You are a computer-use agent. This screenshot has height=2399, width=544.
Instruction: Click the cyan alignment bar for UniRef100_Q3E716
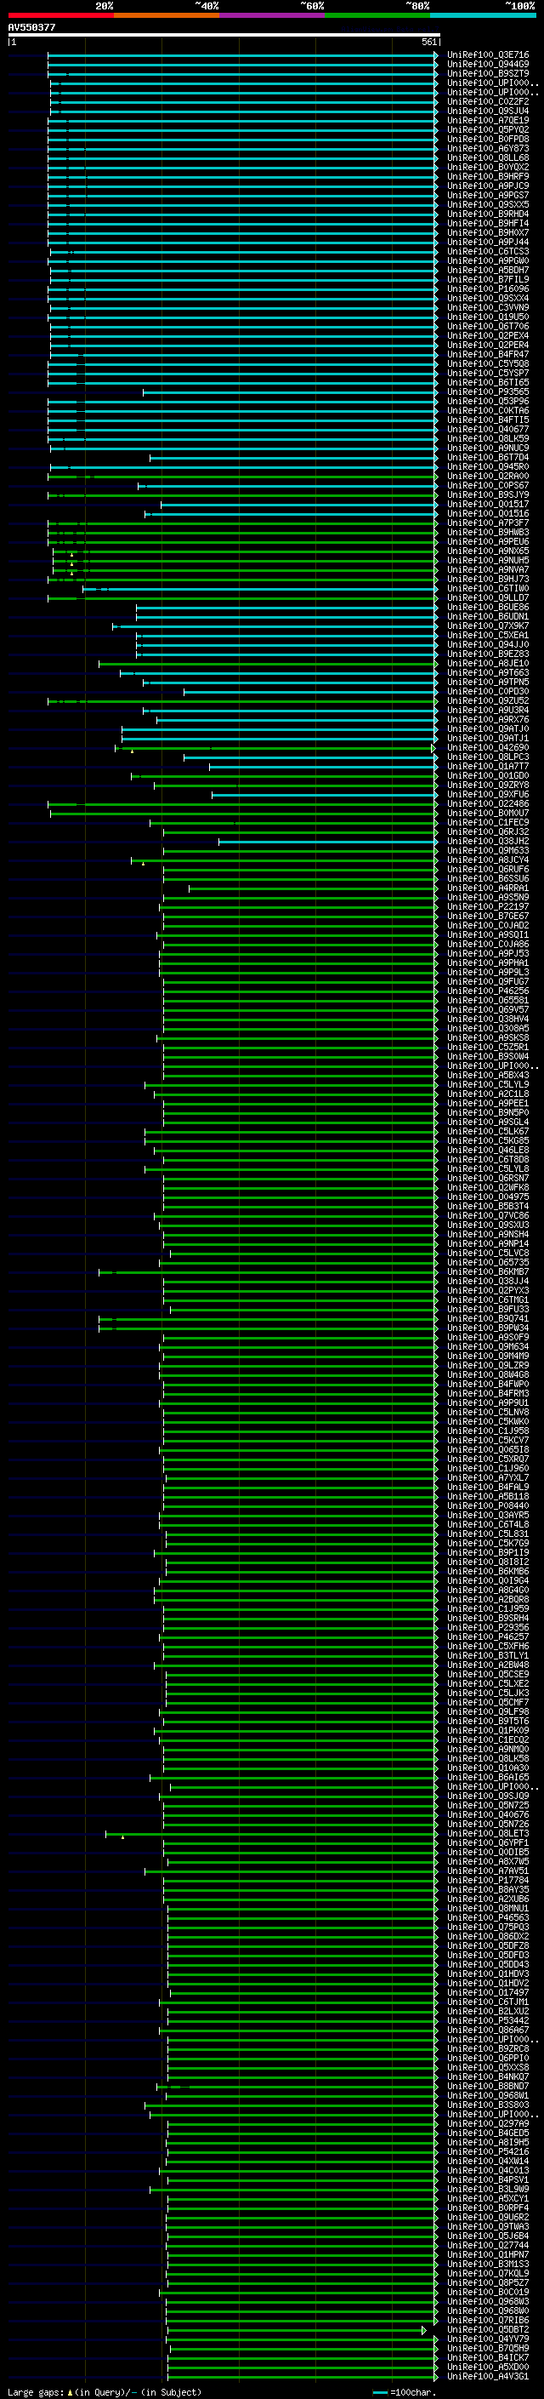point(243,55)
